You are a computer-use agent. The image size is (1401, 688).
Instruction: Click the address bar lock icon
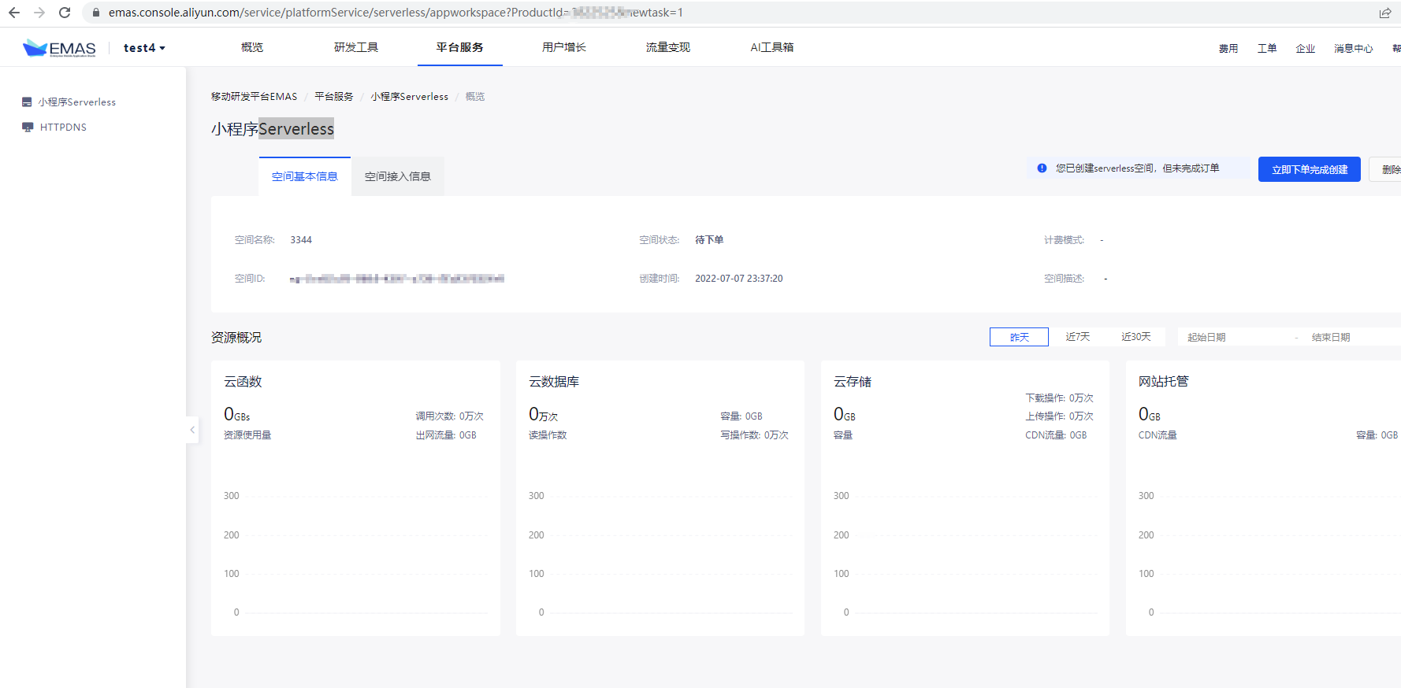[x=96, y=13]
